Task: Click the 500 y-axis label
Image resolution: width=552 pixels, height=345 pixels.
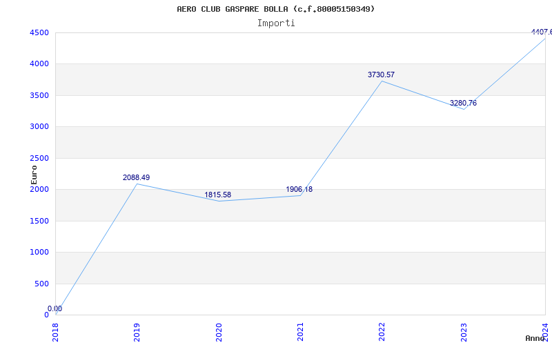Action: pyautogui.click(x=41, y=284)
